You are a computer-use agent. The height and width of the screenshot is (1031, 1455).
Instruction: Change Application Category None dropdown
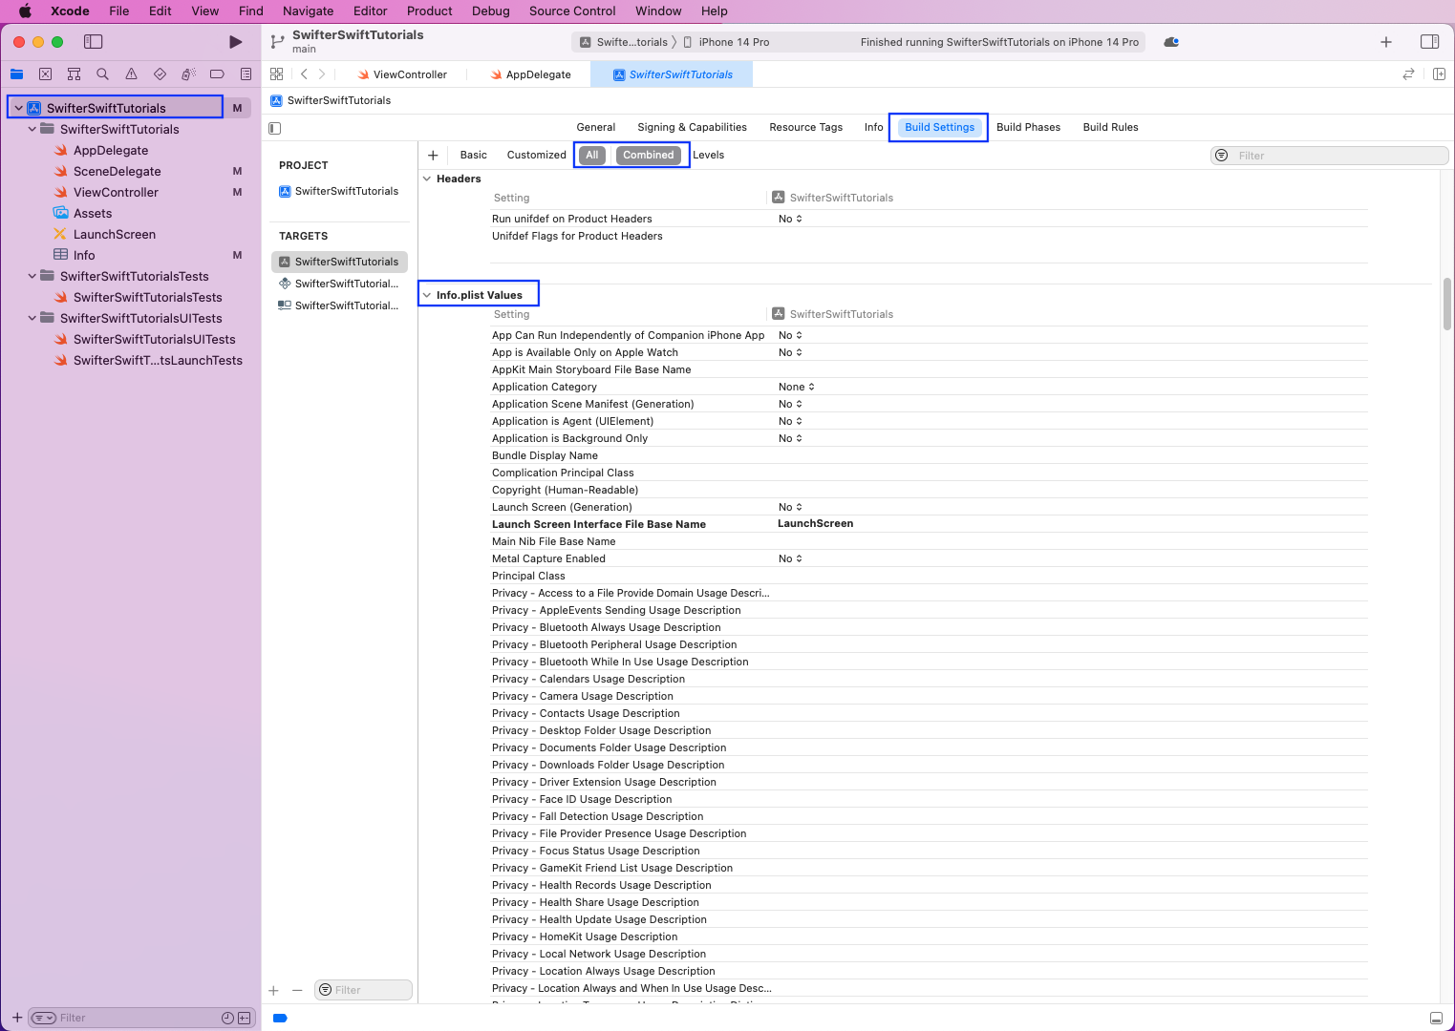[x=797, y=387]
